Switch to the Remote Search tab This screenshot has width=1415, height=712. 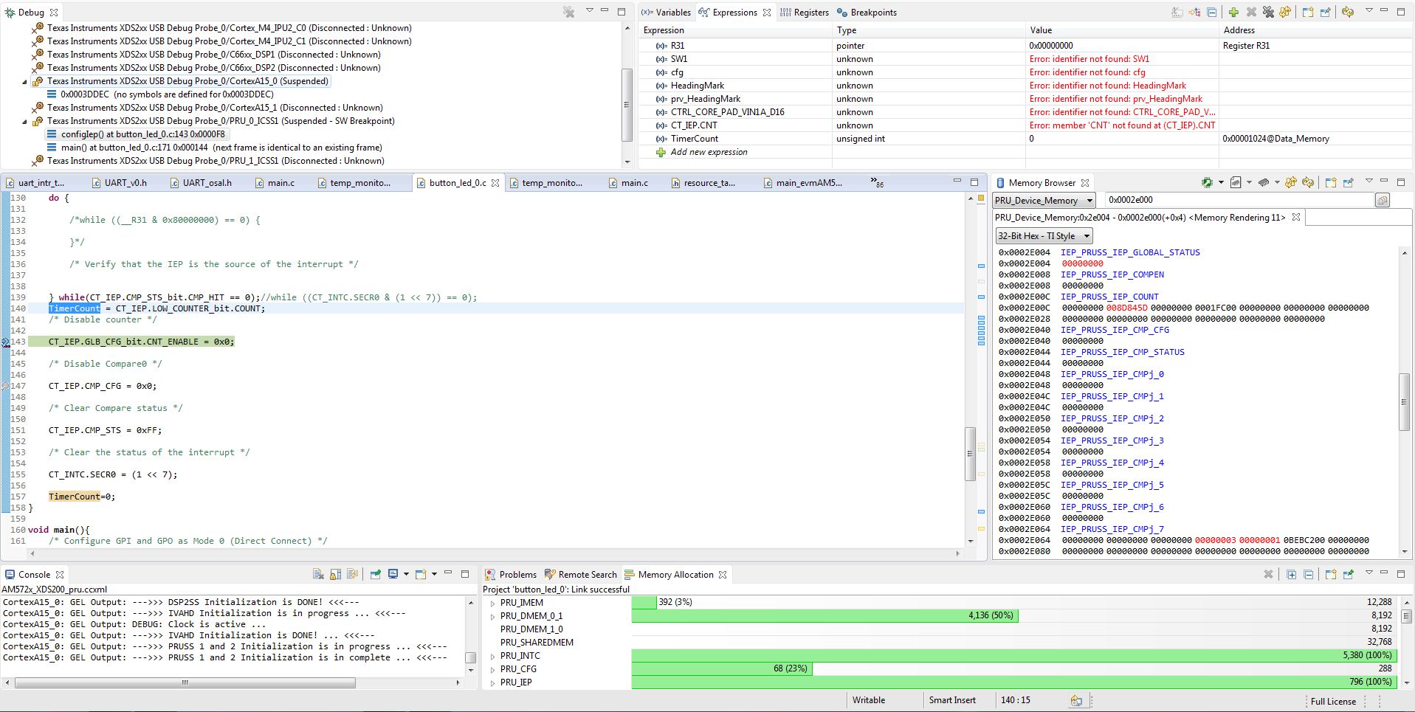point(580,575)
